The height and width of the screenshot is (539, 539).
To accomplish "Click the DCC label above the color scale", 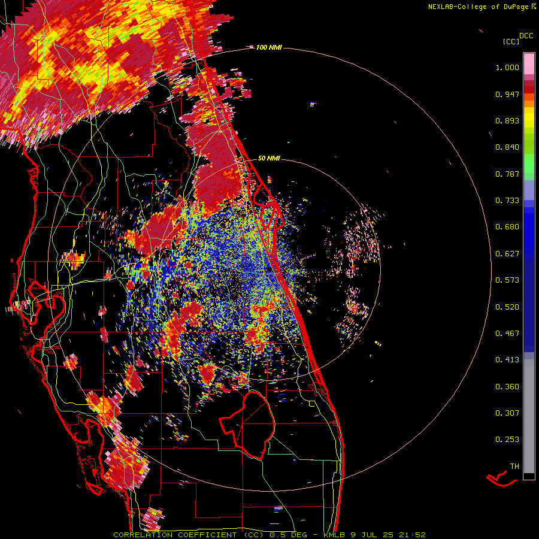I will [x=526, y=36].
